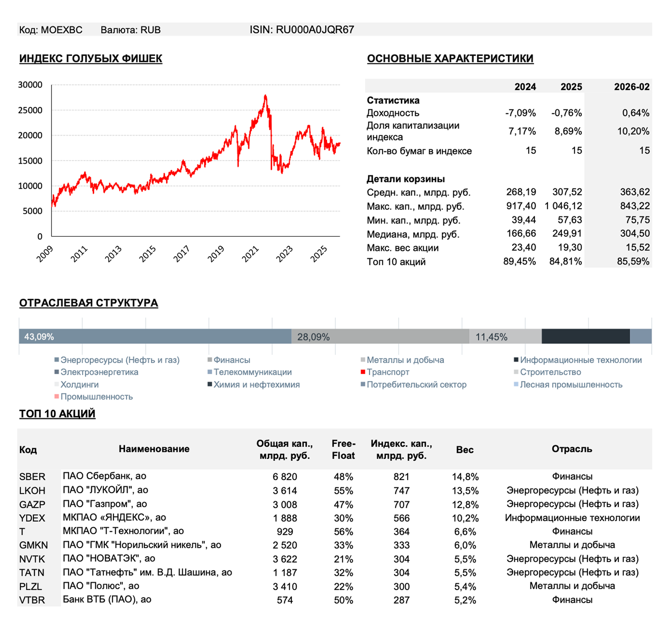Click the 'ОСНОВНЫЕ ХАРАКТЕРИСТИКИ' heading
Image resolution: width=669 pixels, height=632 pixels.
click(x=450, y=59)
